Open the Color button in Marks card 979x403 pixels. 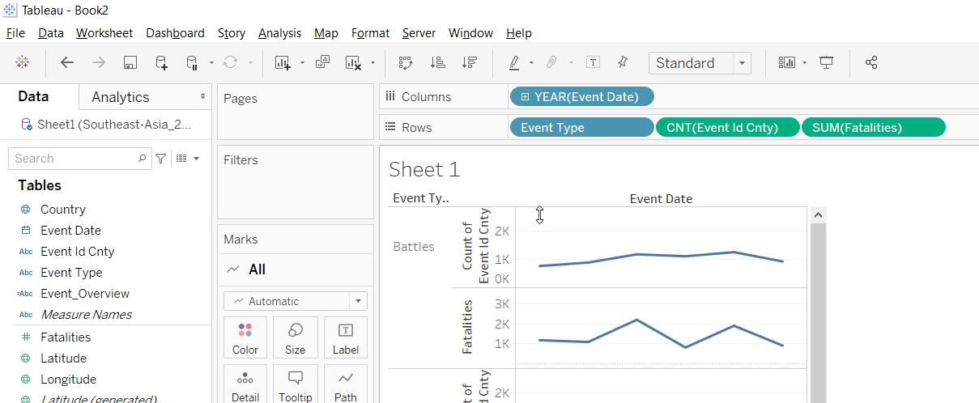(x=245, y=338)
